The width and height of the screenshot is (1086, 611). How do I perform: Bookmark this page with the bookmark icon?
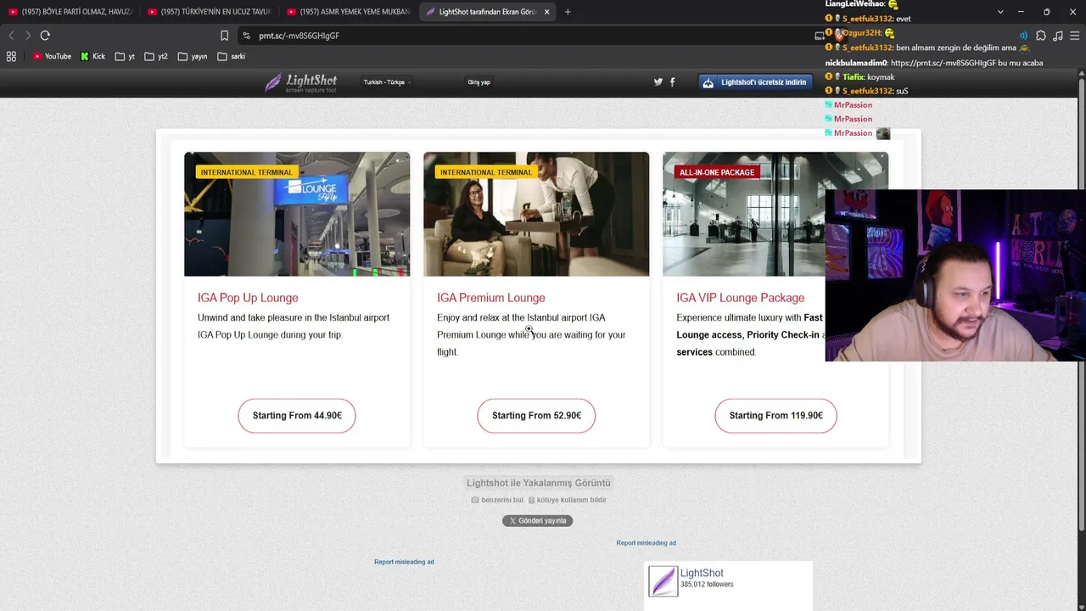(224, 36)
